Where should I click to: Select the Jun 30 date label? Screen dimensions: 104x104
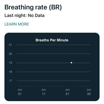[x=89, y=92]
